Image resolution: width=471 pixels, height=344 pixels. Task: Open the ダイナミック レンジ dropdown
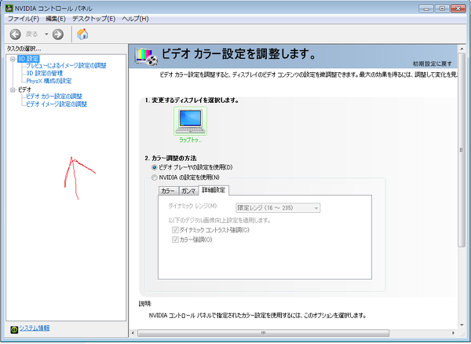[278, 208]
